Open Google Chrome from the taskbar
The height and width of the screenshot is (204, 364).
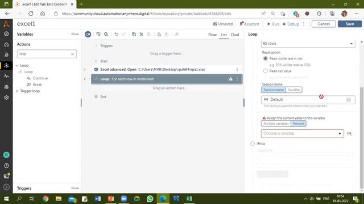[x=45, y=199]
